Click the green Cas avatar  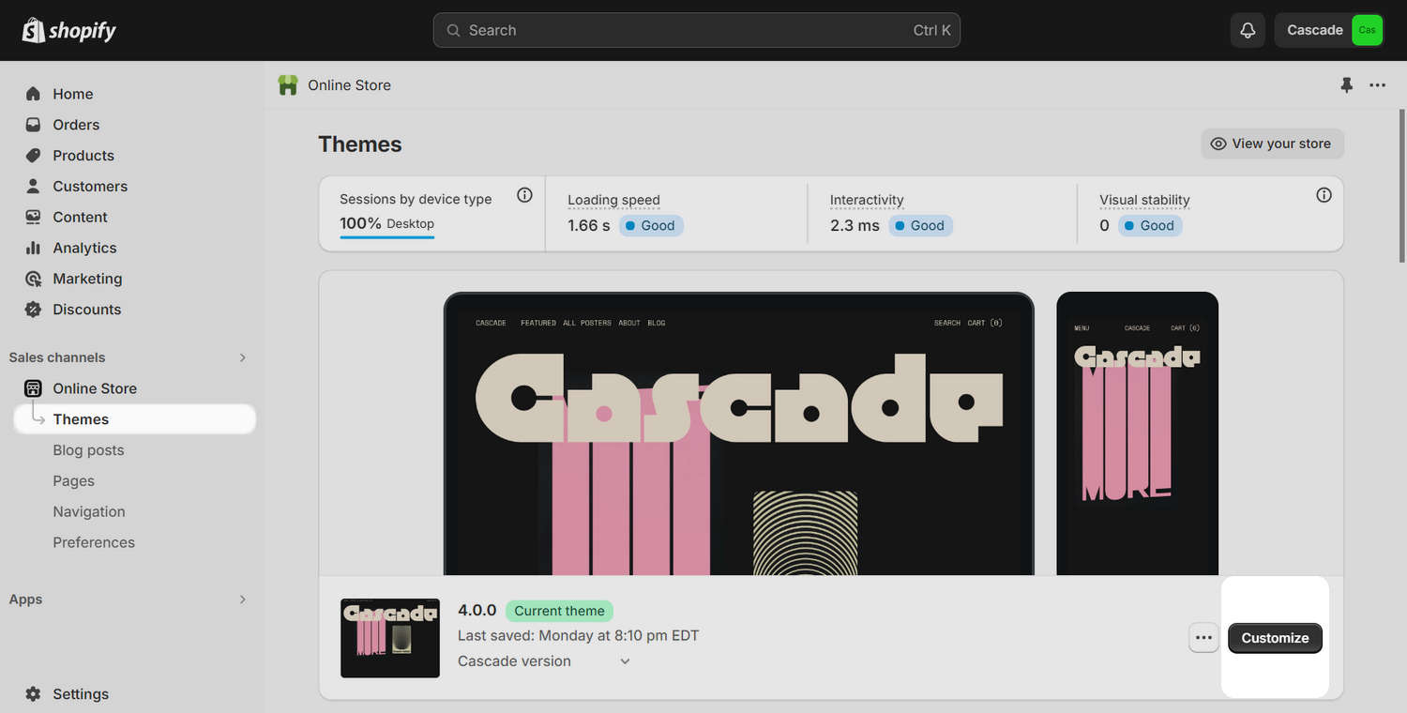(1367, 30)
